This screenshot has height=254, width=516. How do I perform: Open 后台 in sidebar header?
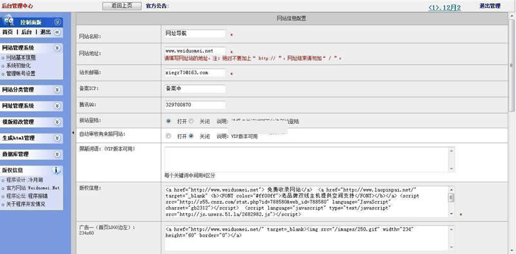(x=26, y=32)
